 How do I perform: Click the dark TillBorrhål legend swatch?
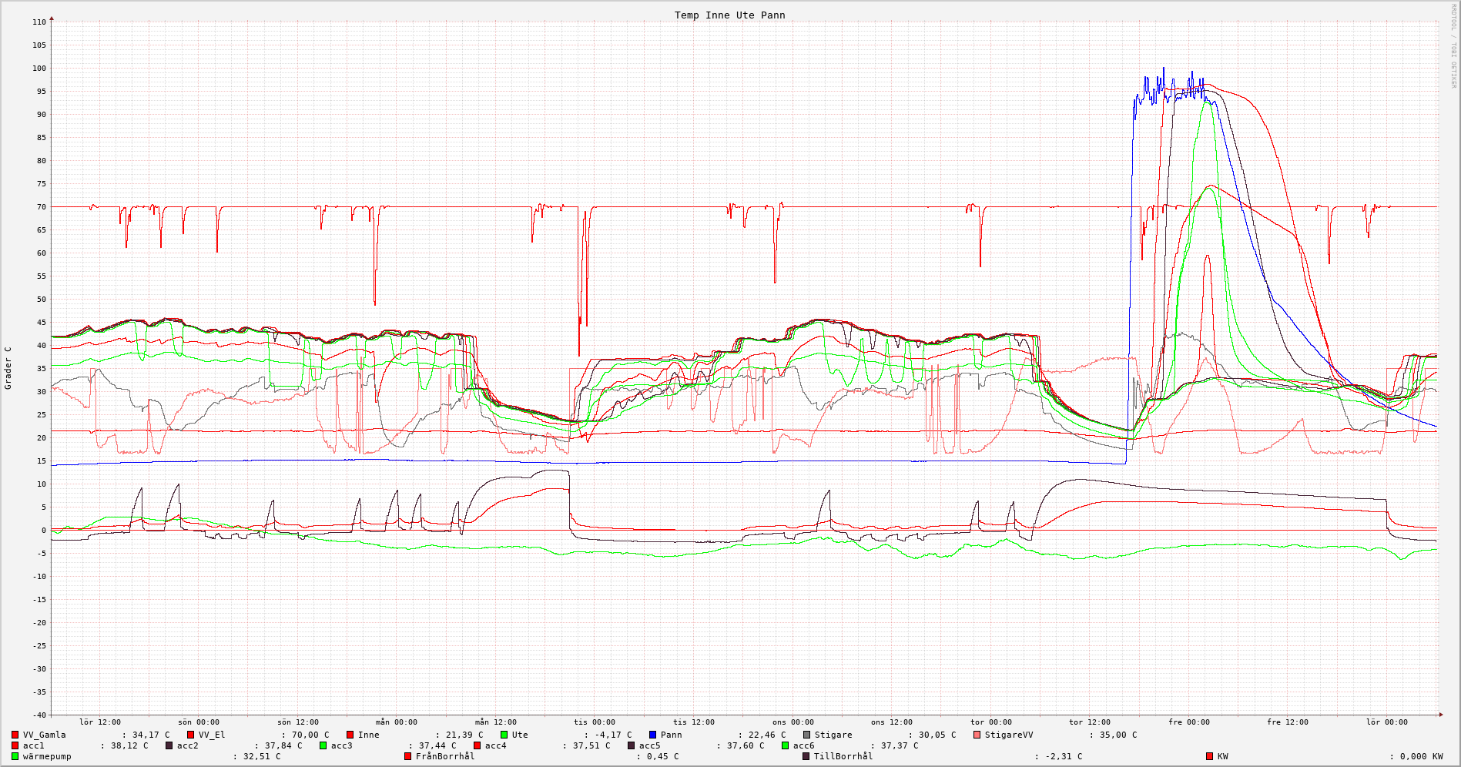point(806,756)
